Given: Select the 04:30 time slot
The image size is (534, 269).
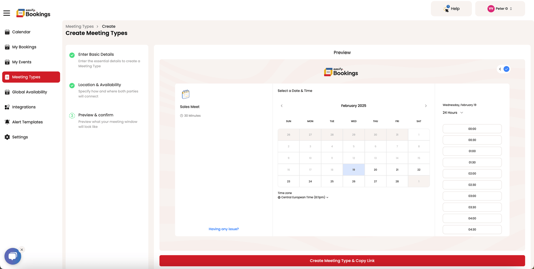Looking at the screenshot, I should (472, 229).
